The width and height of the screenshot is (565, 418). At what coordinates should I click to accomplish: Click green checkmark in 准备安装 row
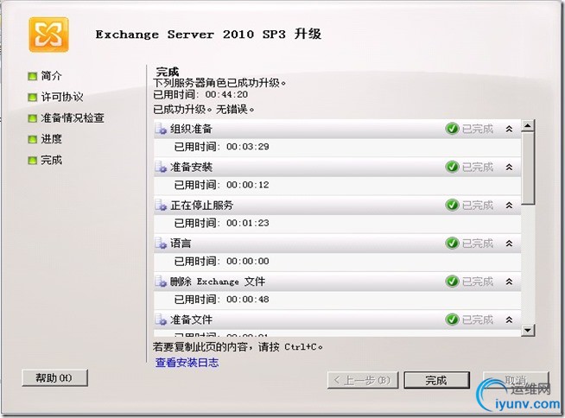pos(452,167)
